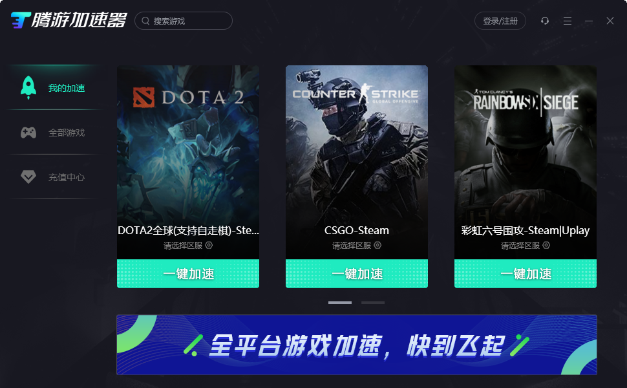Open the hamburger menu icon
Viewport: 627px width, 388px height.
pyautogui.click(x=568, y=21)
